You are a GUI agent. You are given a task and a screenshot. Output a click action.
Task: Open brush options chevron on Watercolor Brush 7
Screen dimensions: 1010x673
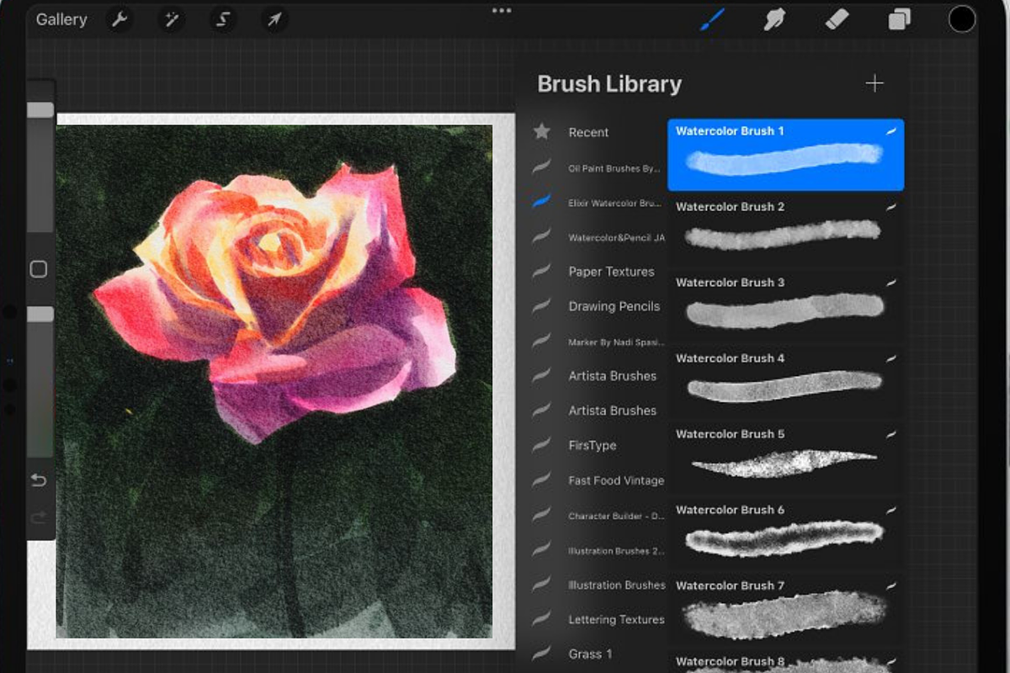click(890, 585)
